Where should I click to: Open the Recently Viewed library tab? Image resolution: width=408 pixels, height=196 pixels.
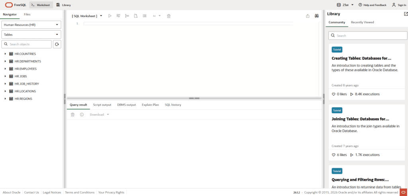pyautogui.click(x=362, y=22)
